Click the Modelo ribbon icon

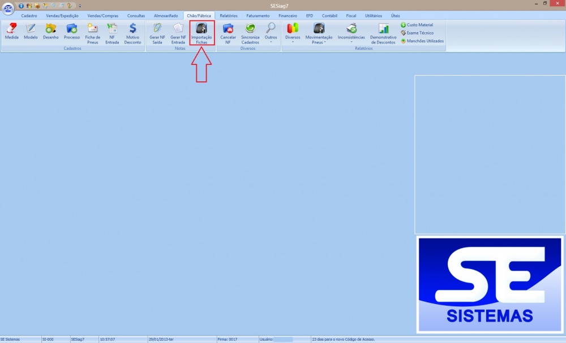point(31,32)
